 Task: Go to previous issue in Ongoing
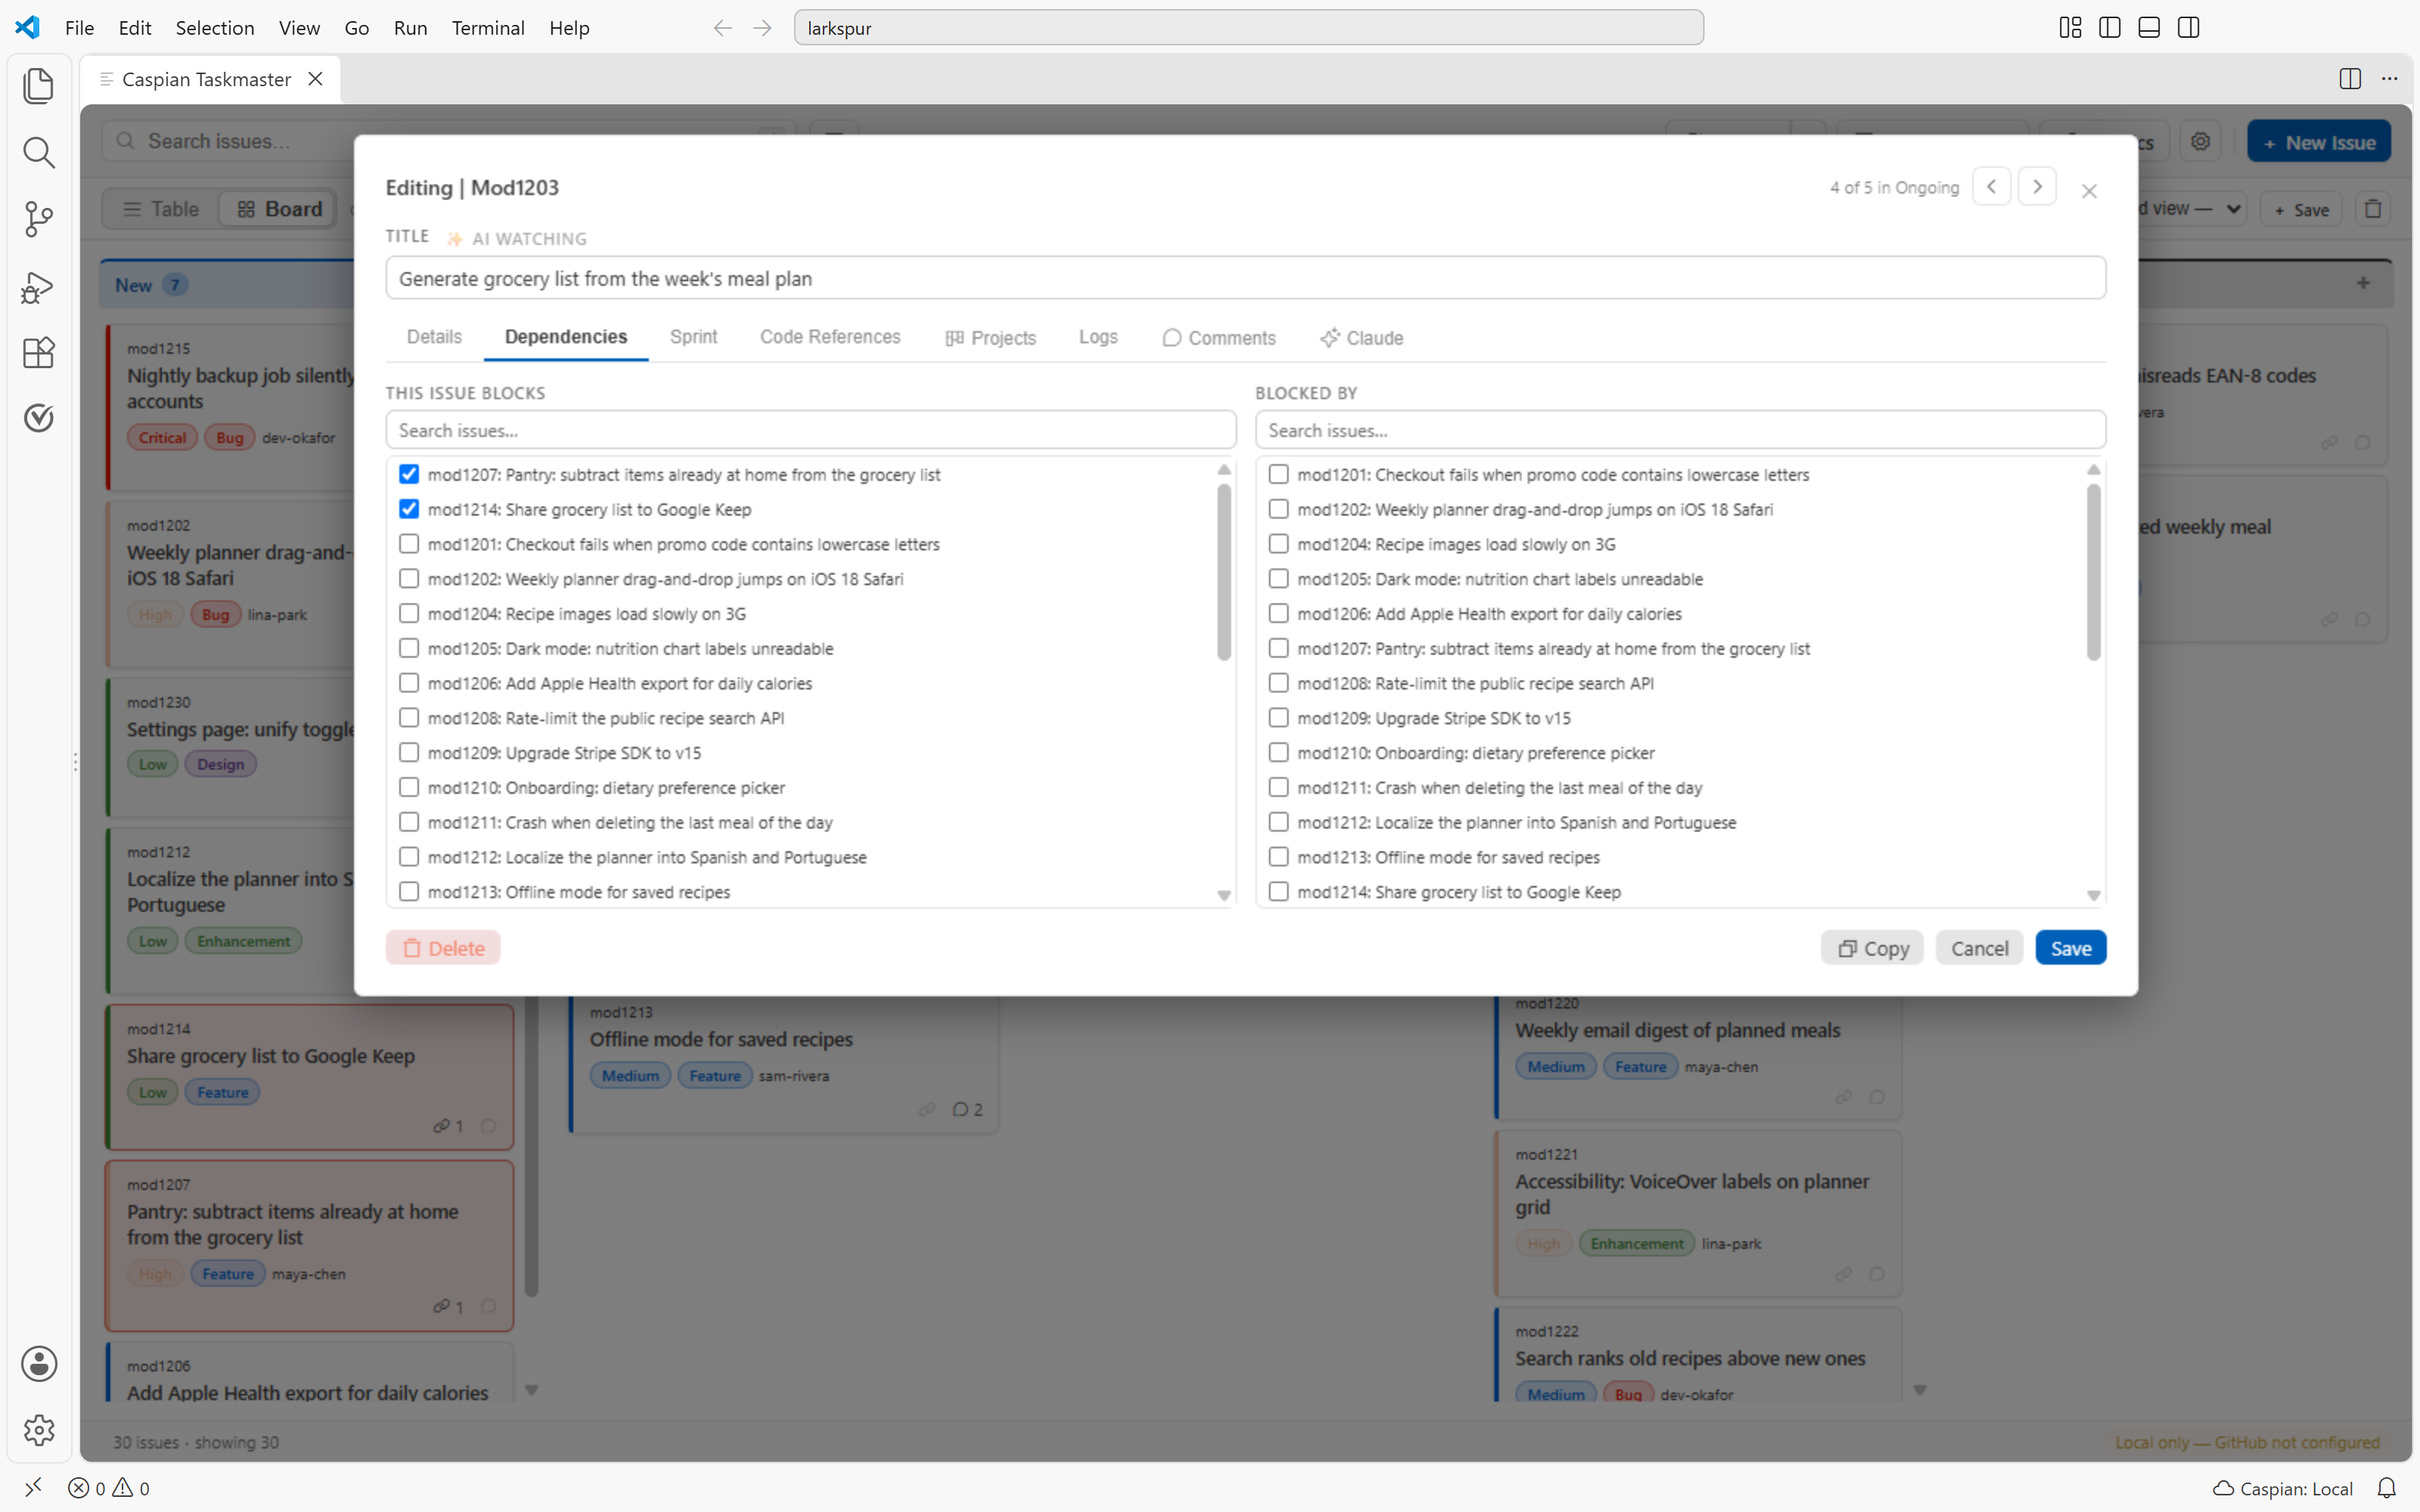[1991, 187]
